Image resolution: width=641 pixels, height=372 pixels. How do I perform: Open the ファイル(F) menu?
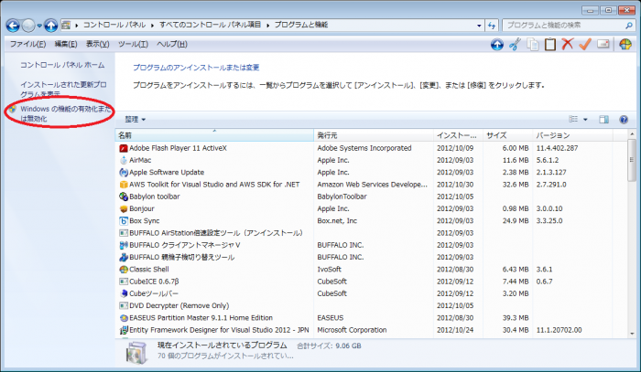[27, 44]
